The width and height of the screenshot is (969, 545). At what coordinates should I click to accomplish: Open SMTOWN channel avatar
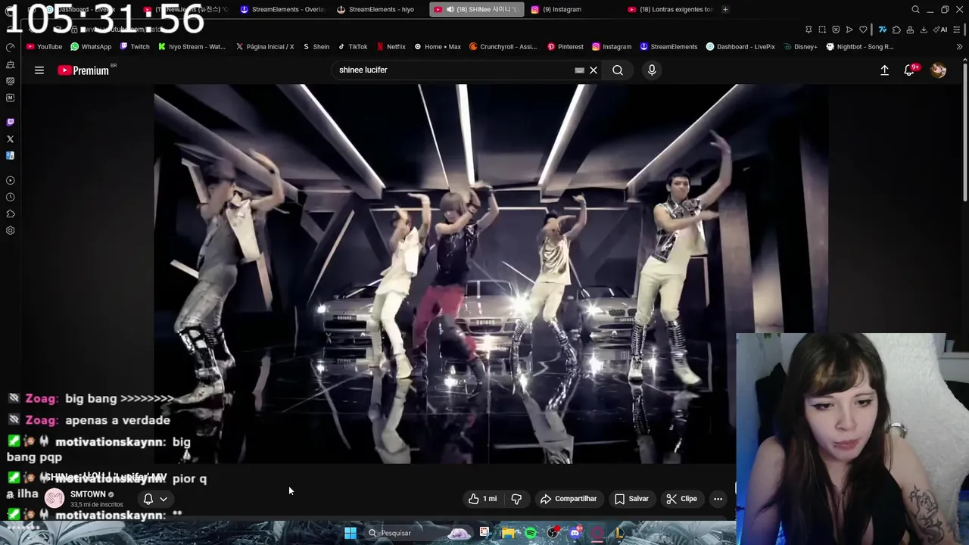pyautogui.click(x=55, y=499)
